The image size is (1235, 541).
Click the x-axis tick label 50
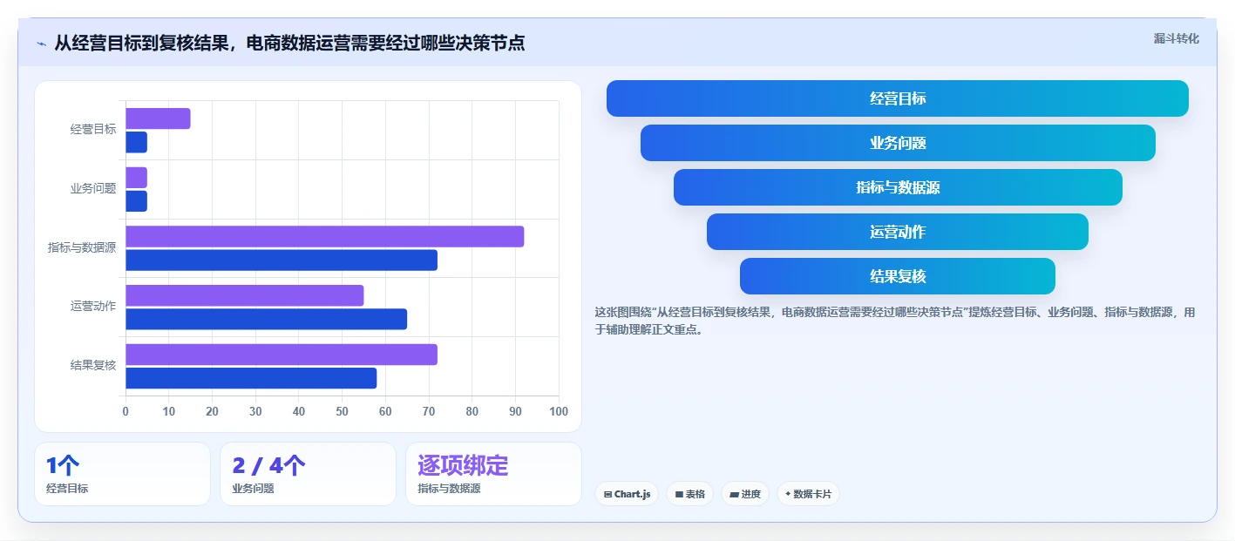pyautogui.click(x=343, y=411)
